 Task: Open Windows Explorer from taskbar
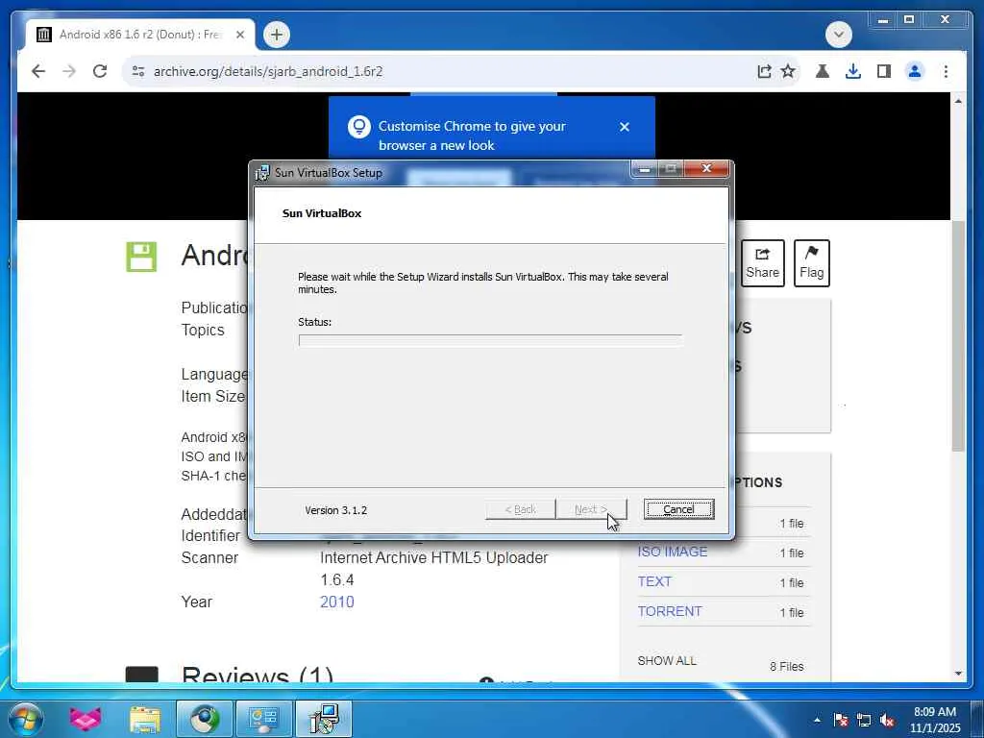145,719
